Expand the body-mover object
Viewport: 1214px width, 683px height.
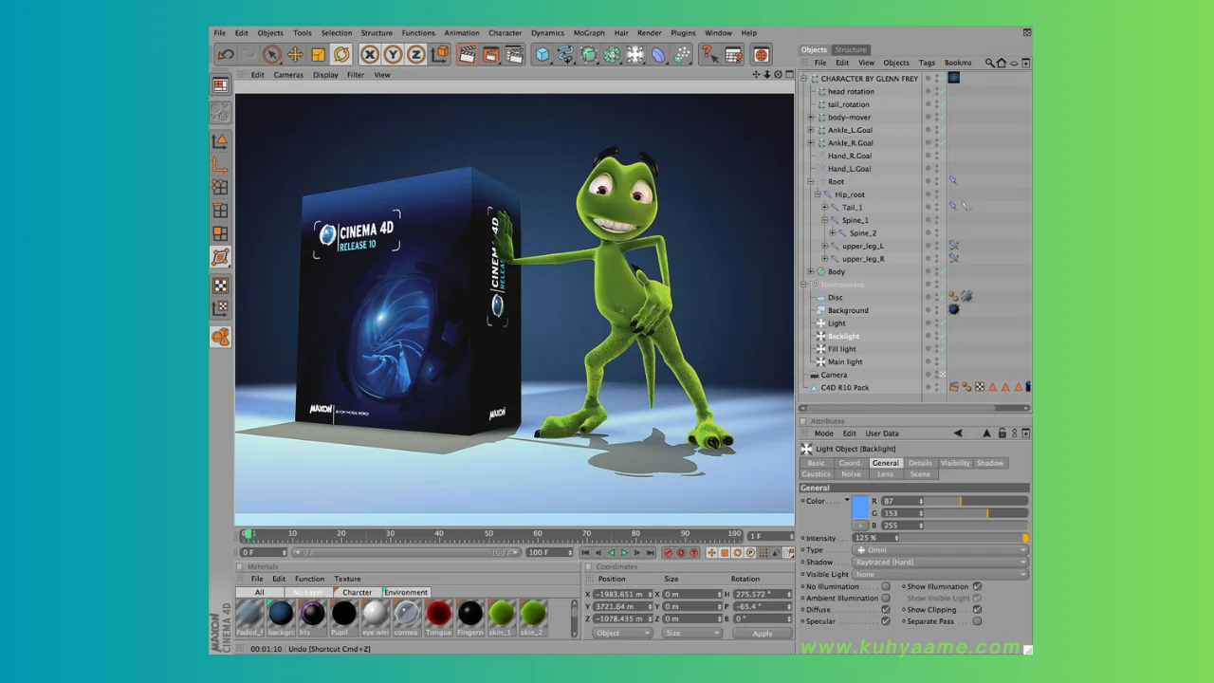coord(811,118)
